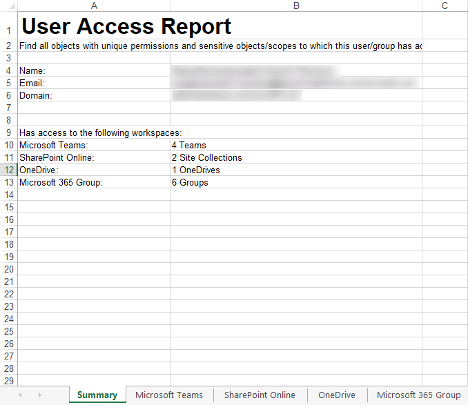This screenshot has width=468, height=405.
Task: Open the SharePoint Online sheet tab
Action: pos(260,395)
